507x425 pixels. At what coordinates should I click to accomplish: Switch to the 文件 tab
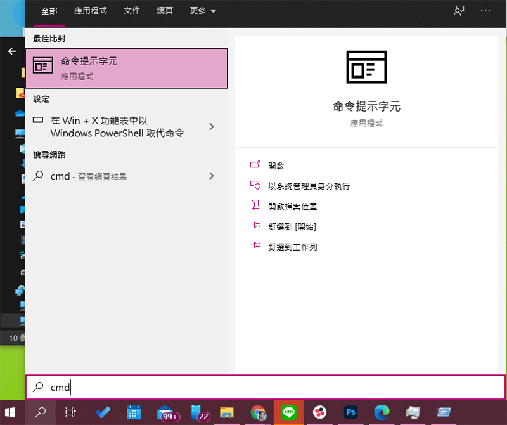(x=132, y=11)
